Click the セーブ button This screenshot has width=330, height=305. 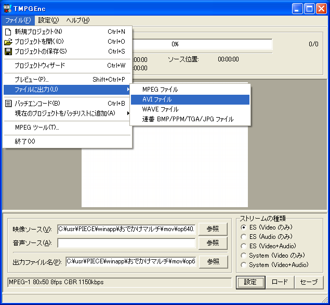tap(309, 282)
